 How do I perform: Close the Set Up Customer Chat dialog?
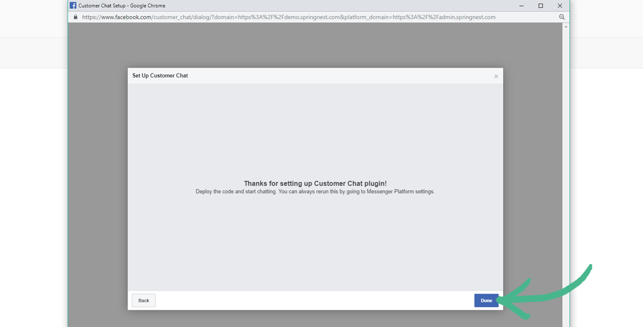click(x=496, y=77)
